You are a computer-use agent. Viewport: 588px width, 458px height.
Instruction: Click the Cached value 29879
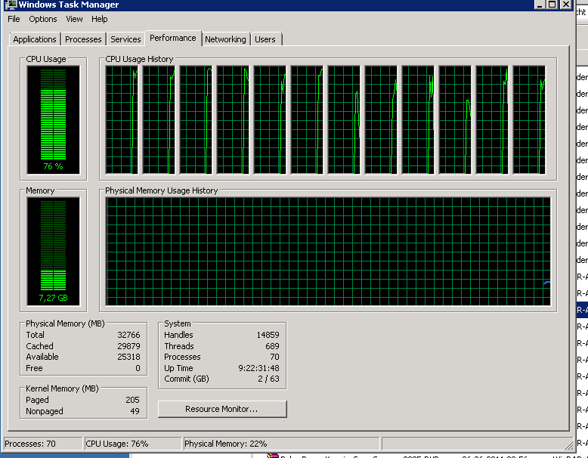[x=128, y=346]
